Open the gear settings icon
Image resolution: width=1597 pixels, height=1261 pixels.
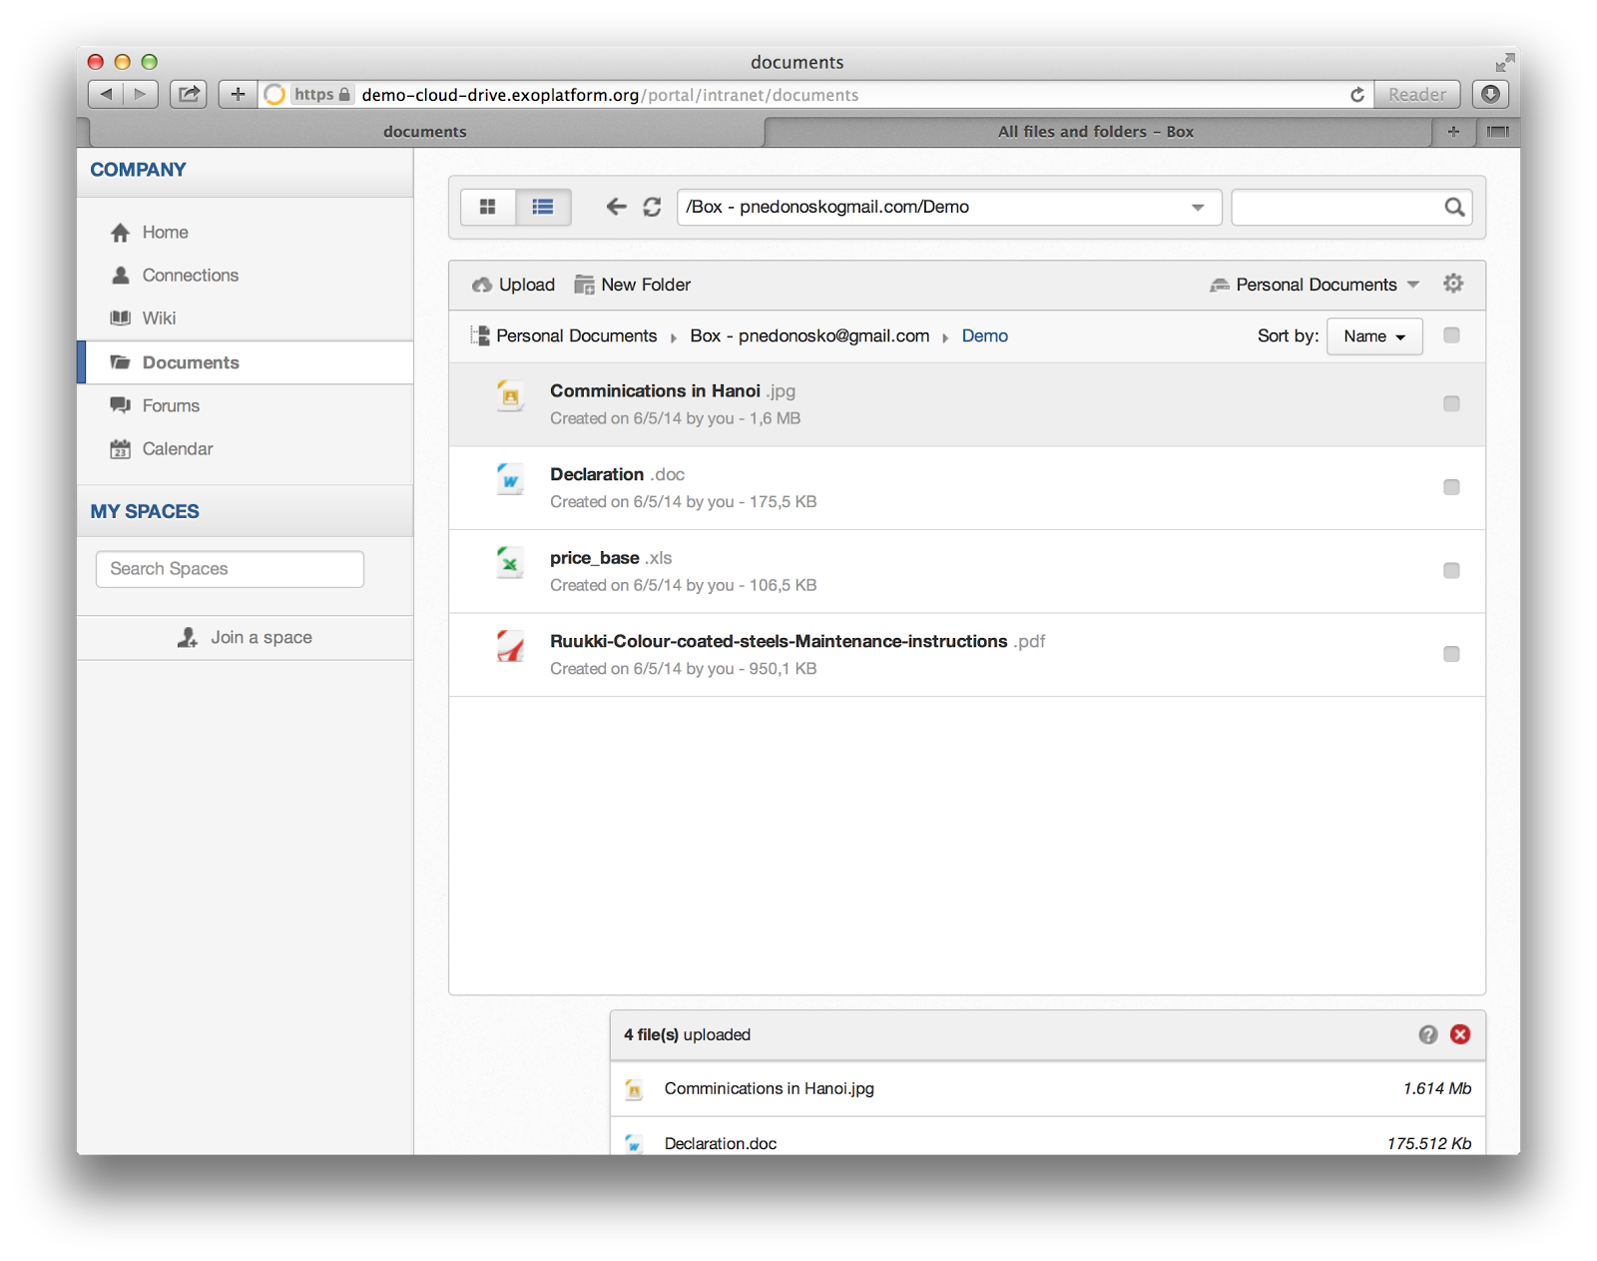(1453, 284)
